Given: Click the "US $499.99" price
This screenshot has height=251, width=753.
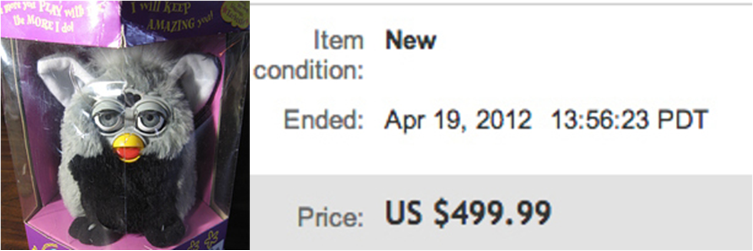Looking at the screenshot, I should coord(468,213).
